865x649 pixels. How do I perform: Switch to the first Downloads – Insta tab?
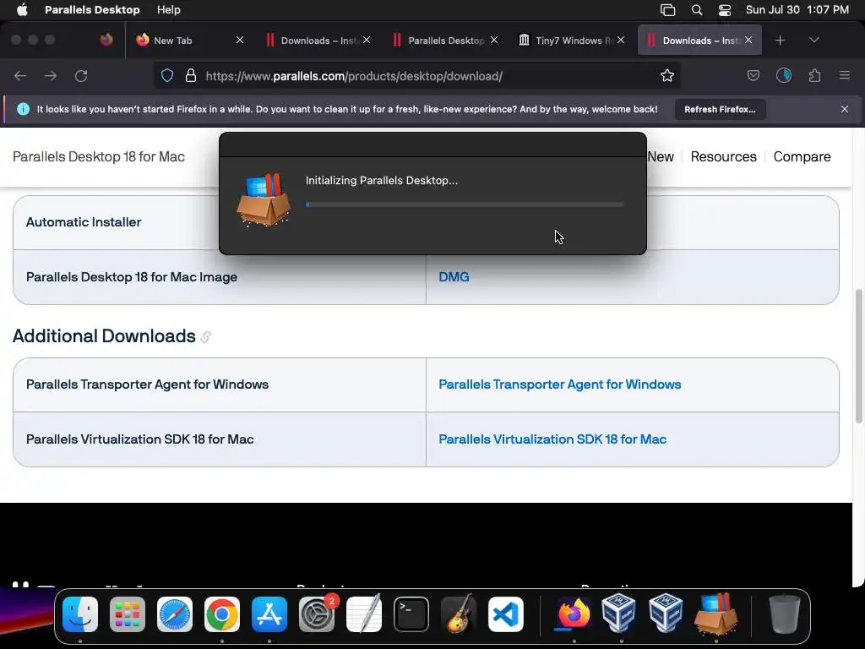tap(318, 41)
